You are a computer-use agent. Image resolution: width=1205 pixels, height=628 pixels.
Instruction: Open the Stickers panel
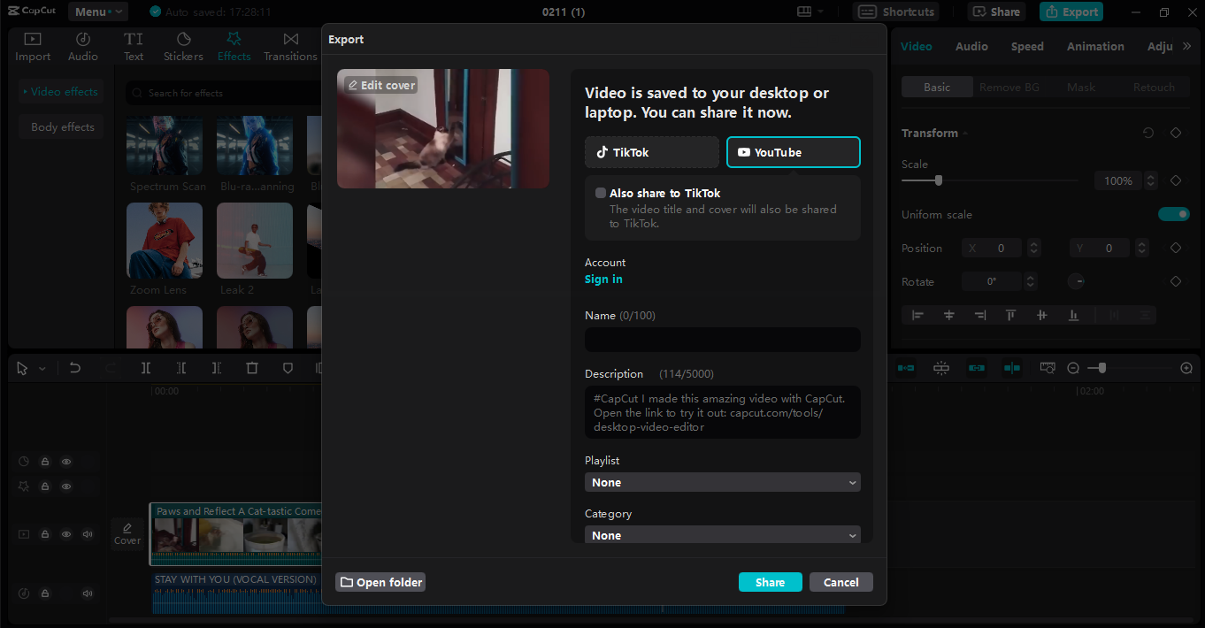click(x=183, y=46)
